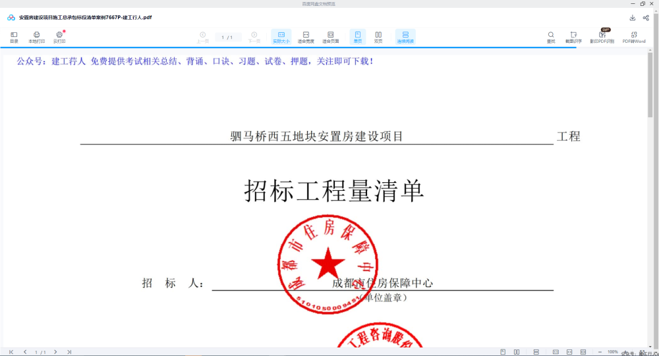Click the vertical scrollbar on right
This screenshot has width=659, height=356.
click(x=650, y=86)
